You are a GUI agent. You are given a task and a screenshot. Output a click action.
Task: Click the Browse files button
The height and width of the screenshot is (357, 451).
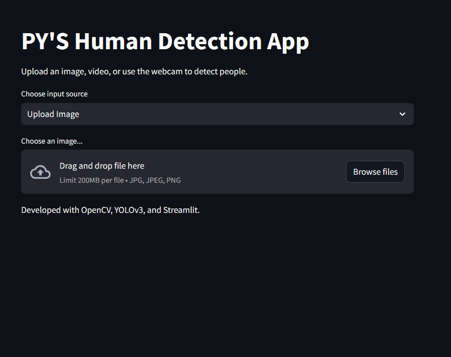[x=375, y=172]
